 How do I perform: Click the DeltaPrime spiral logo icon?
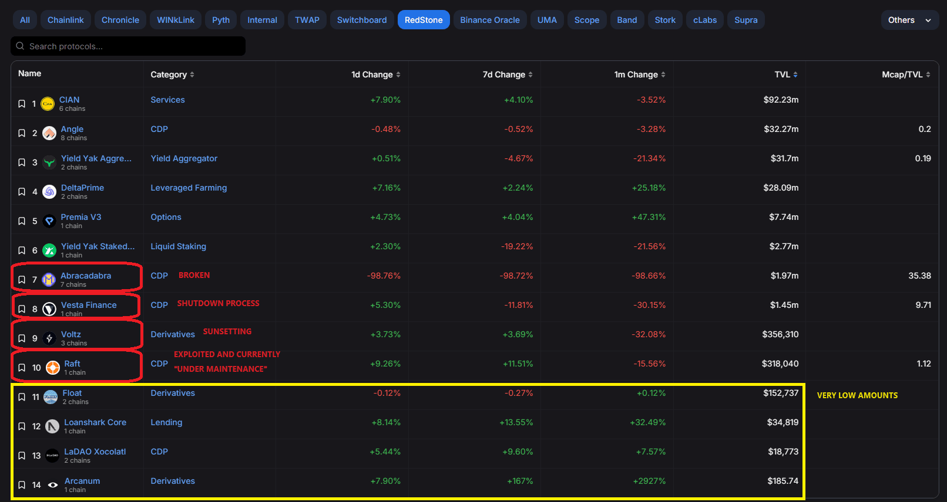click(49, 192)
